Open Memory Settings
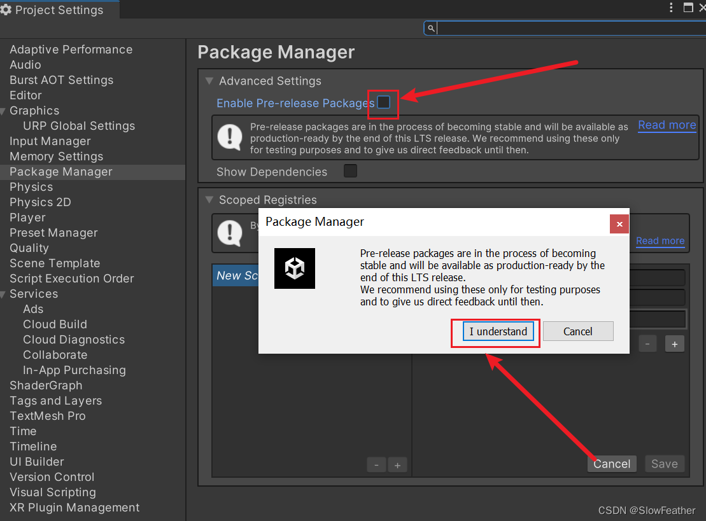The width and height of the screenshot is (706, 521). point(57,156)
